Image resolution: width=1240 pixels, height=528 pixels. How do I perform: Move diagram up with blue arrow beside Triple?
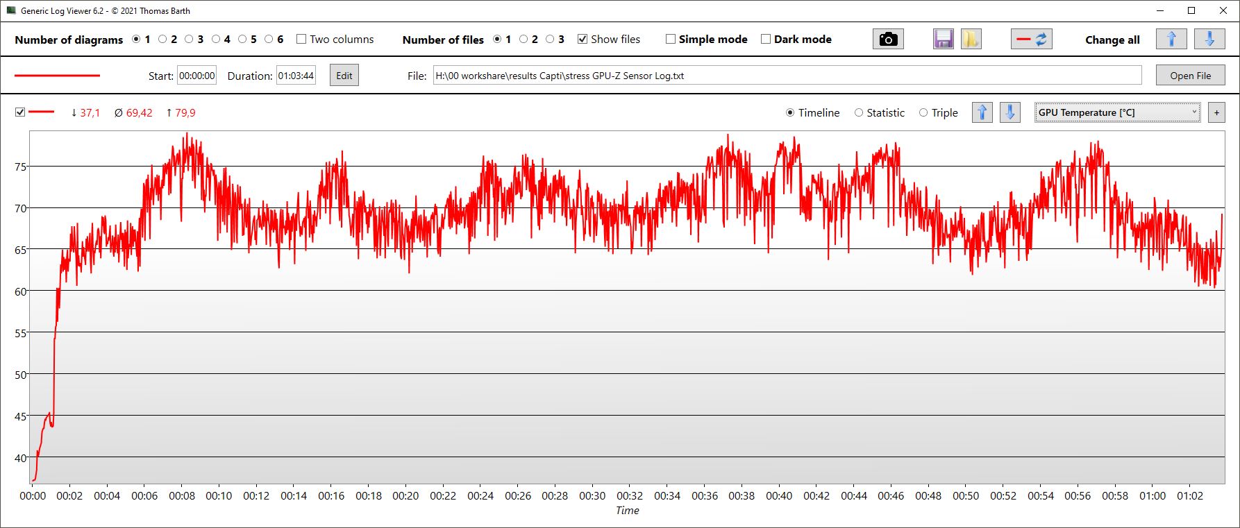pyautogui.click(x=982, y=112)
